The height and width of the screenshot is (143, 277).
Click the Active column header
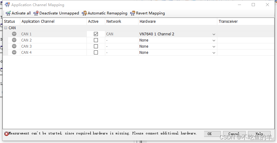tap(96, 22)
